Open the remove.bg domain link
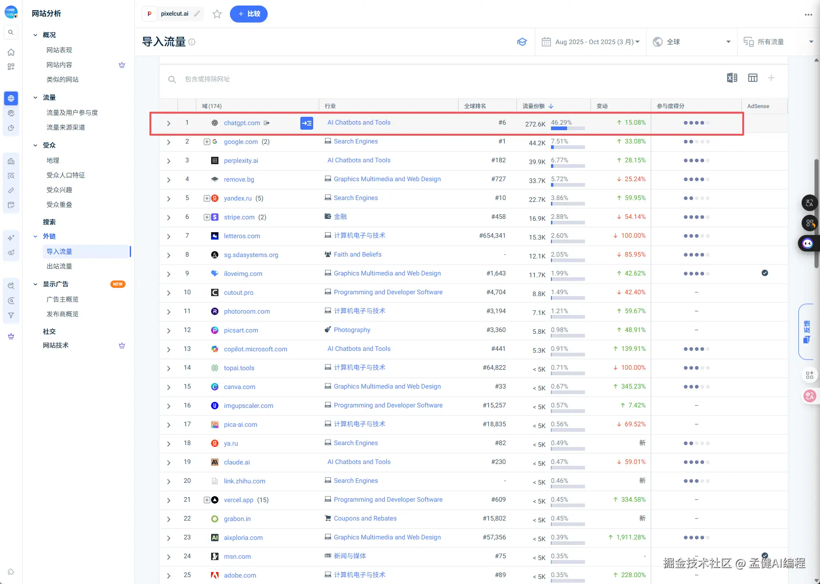This screenshot has width=820, height=584. (x=239, y=179)
